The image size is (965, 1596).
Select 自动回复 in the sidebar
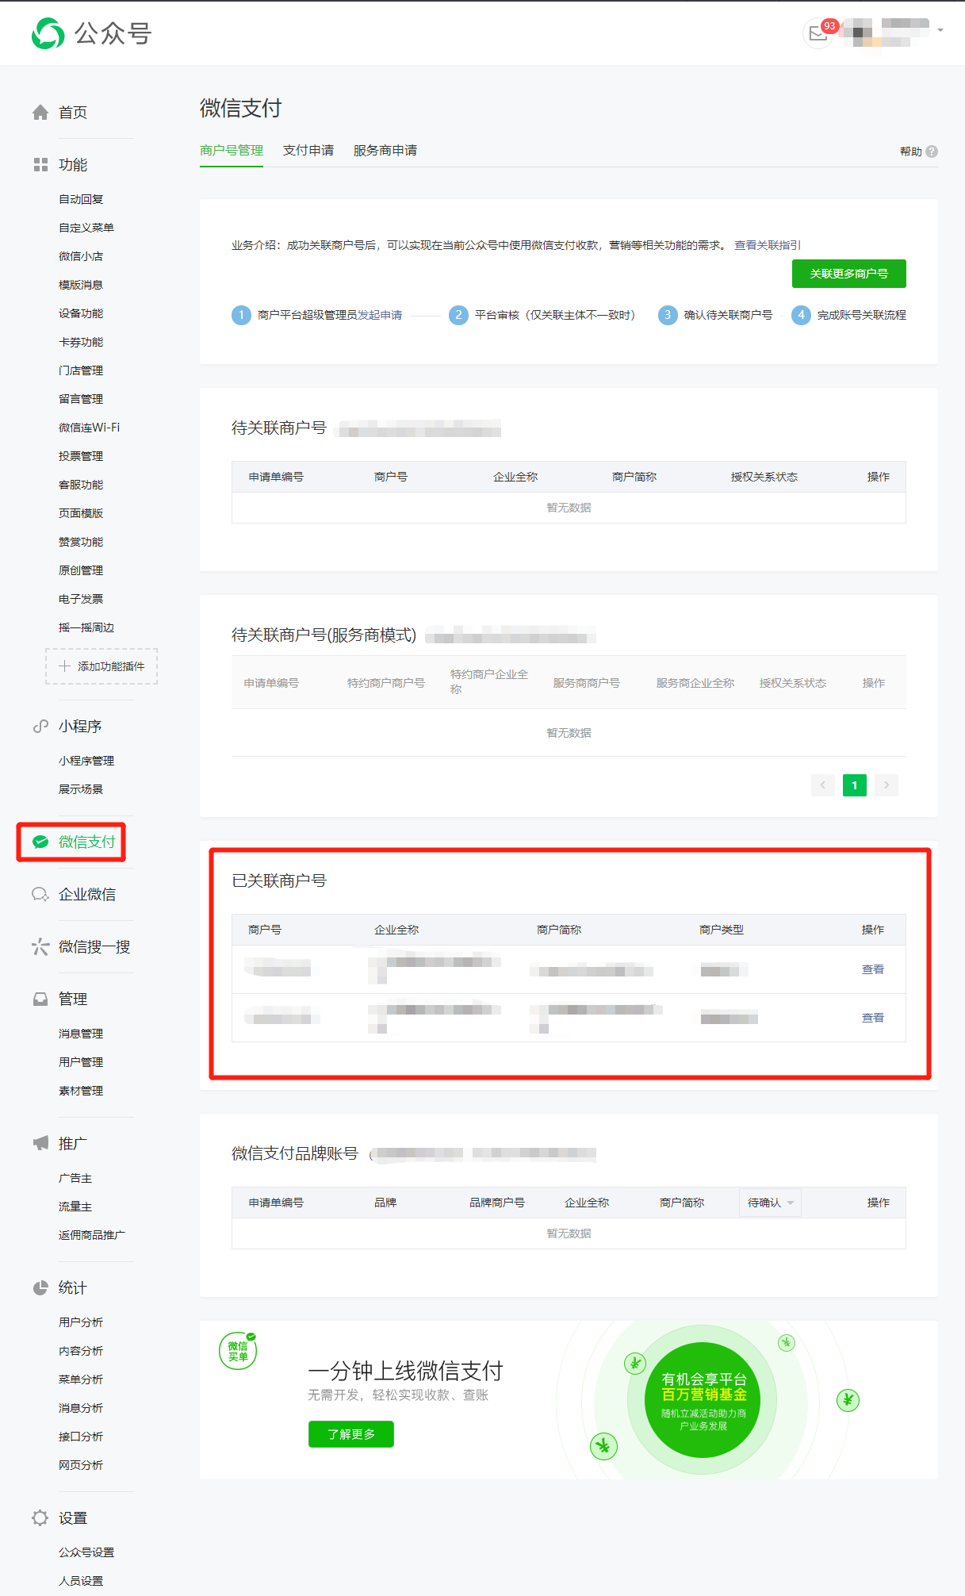pos(81,200)
